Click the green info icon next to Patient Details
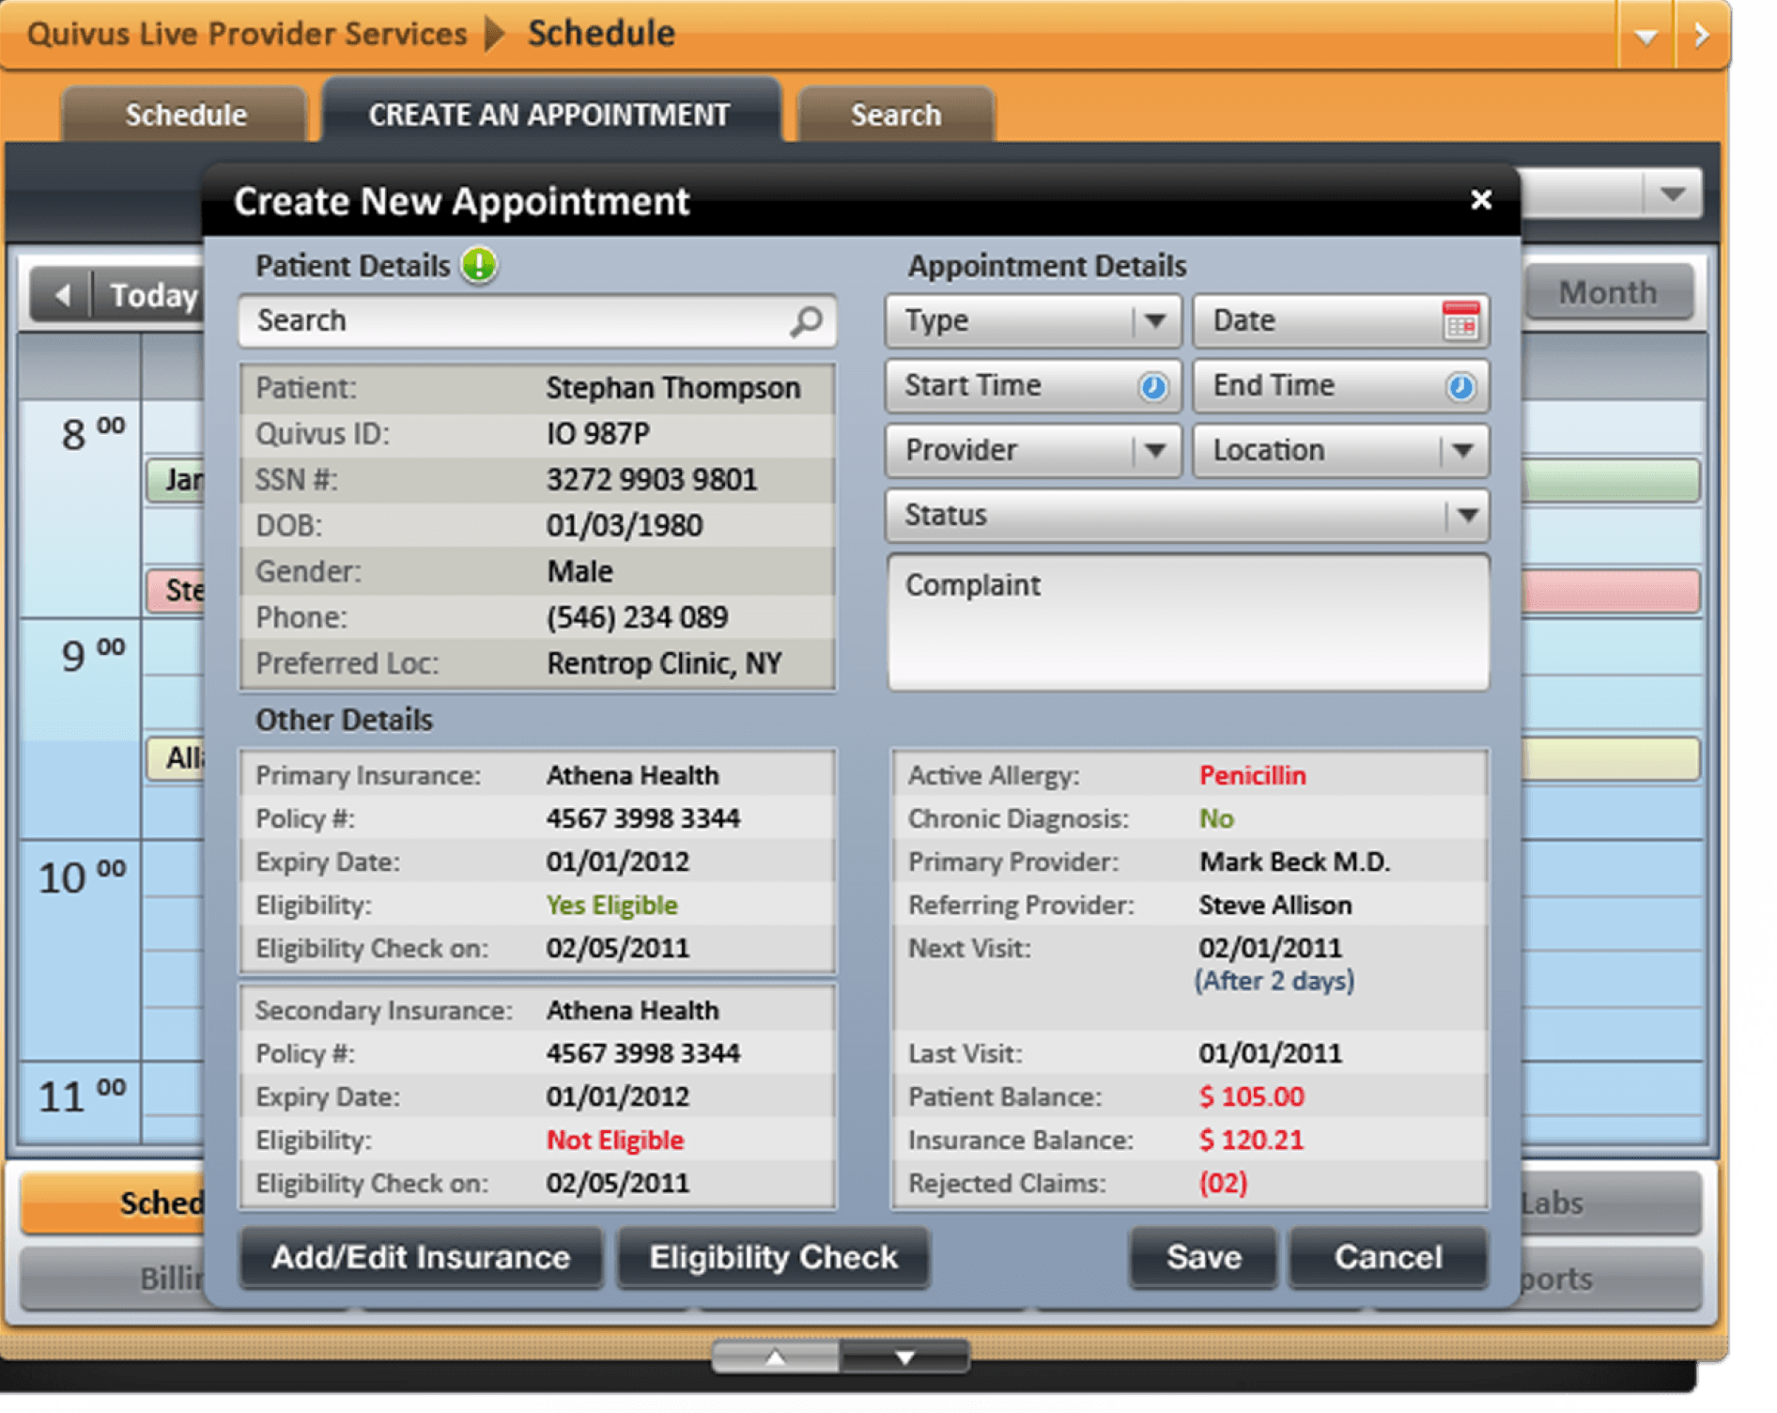The width and height of the screenshot is (1777, 1413). 480,266
